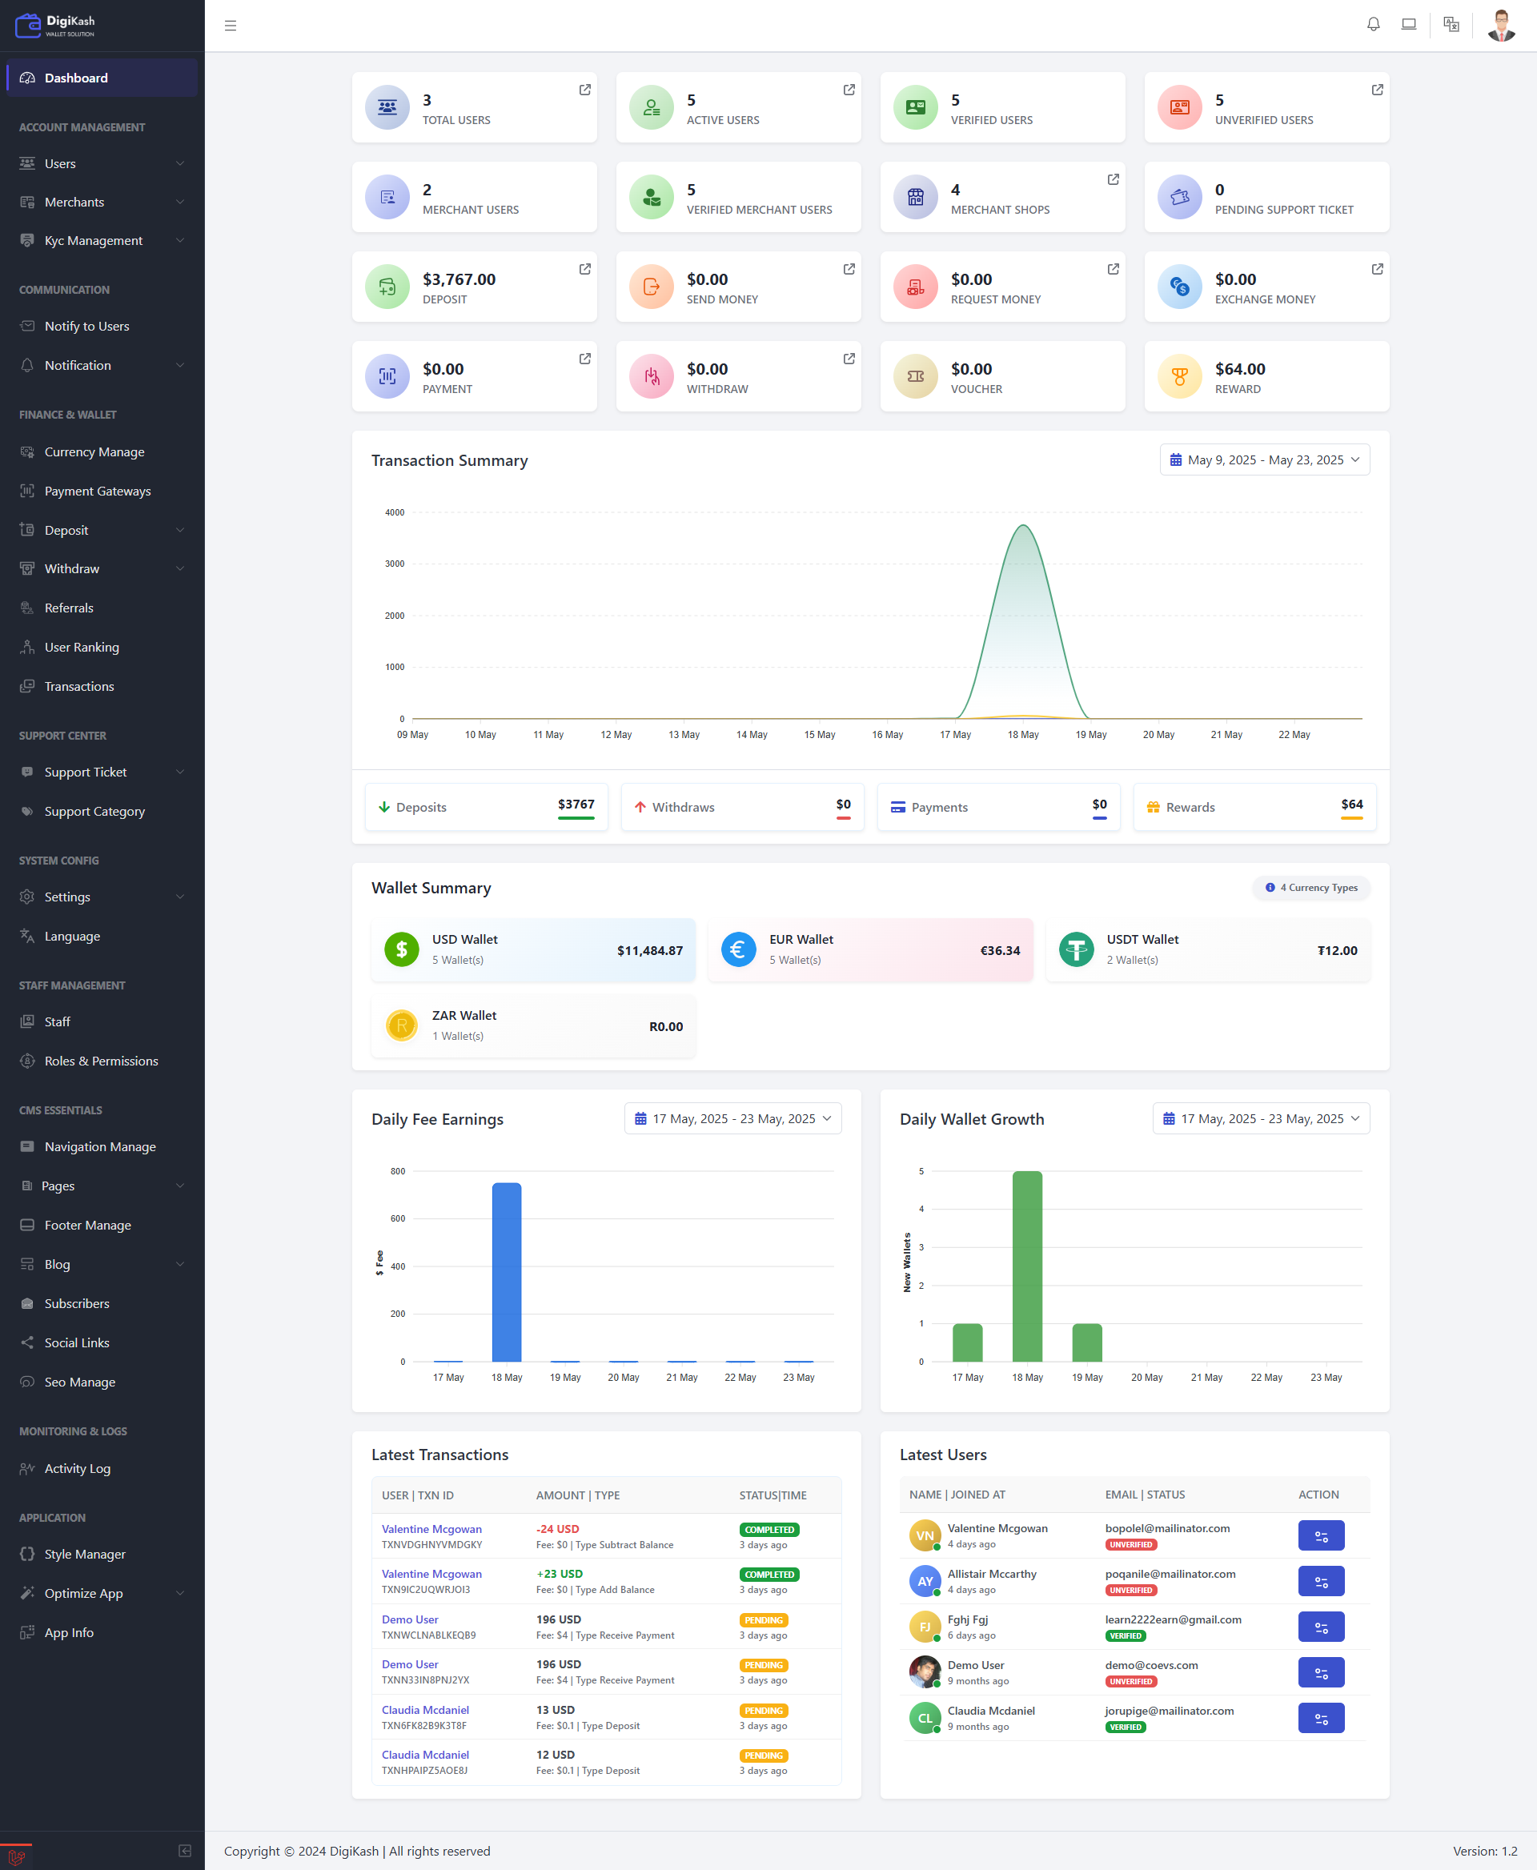Image resolution: width=1537 pixels, height=1870 pixels.
Task: Click the external link icon on Send Money card
Action: 849,268
